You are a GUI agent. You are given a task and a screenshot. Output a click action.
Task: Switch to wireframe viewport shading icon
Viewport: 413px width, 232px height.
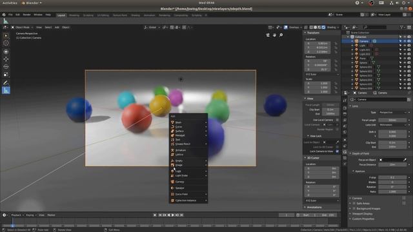click(311, 27)
